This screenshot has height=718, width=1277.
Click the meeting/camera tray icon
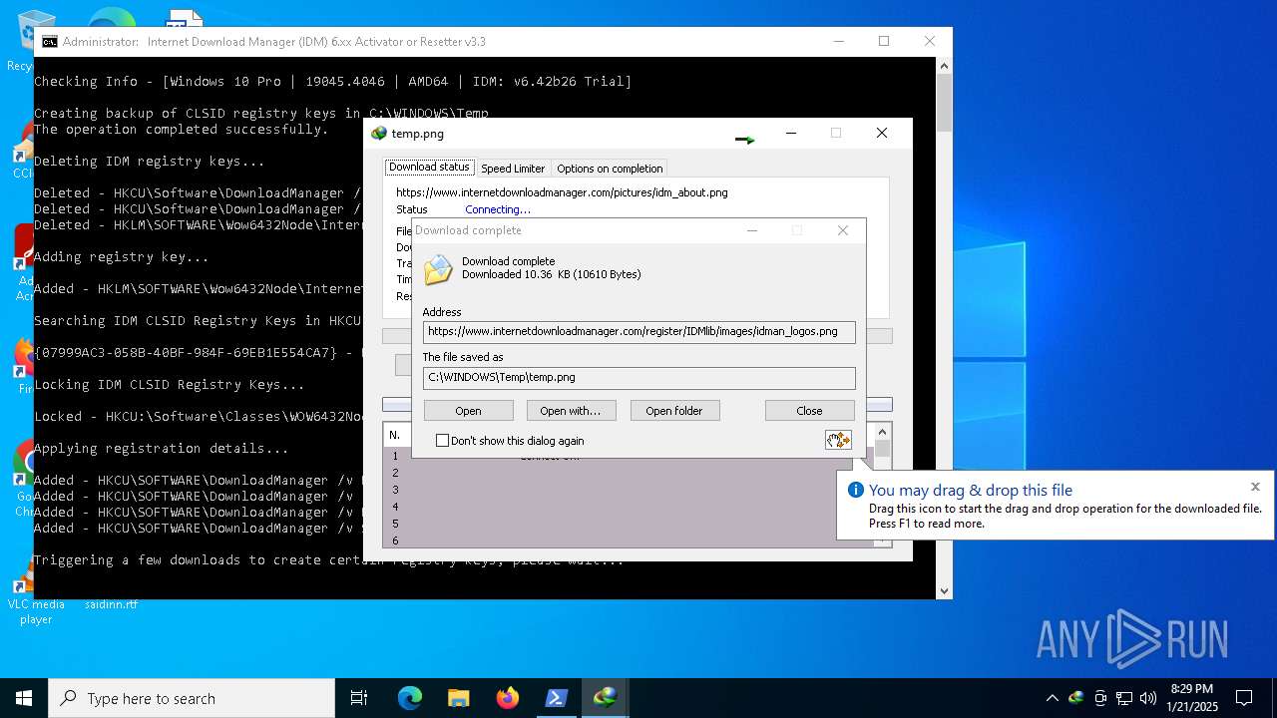click(1100, 698)
